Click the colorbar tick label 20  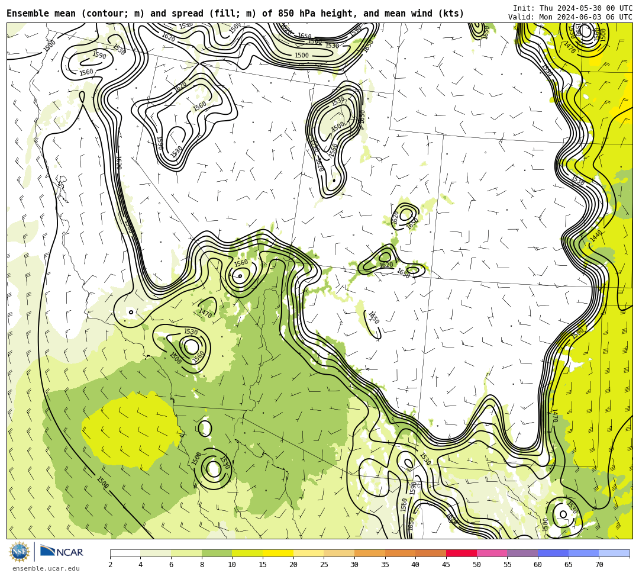(293, 565)
